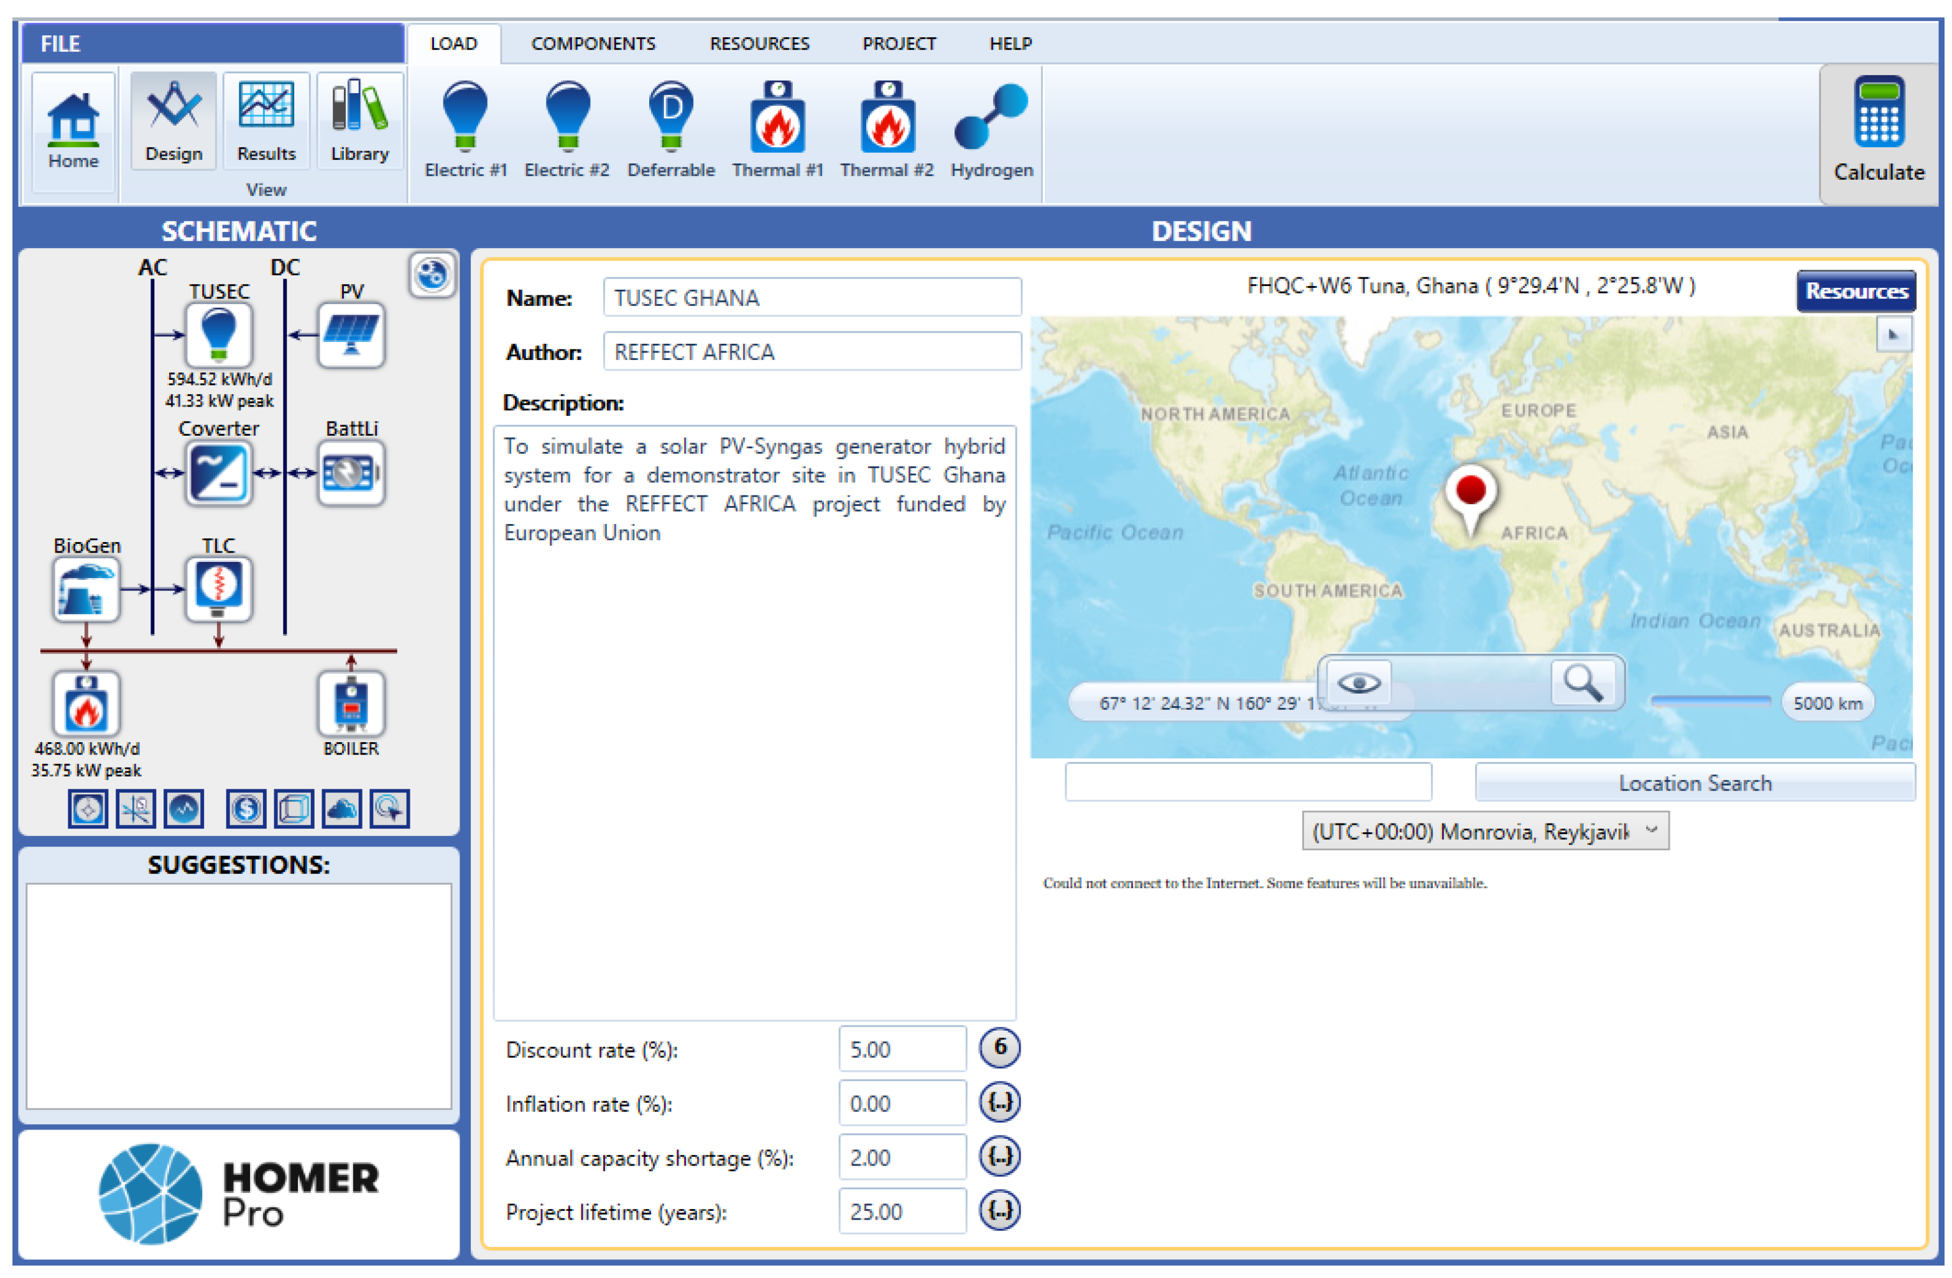Click the Author field containing REFFECT AFRICA
Image resolution: width=1952 pixels, height=1278 pixels.
pos(812,352)
